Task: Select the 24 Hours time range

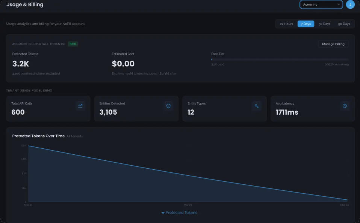Action: pyautogui.click(x=286, y=24)
